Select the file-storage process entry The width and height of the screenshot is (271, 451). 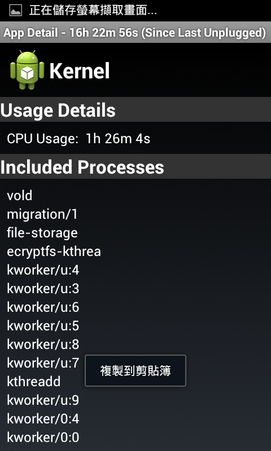[x=42, y=233]
